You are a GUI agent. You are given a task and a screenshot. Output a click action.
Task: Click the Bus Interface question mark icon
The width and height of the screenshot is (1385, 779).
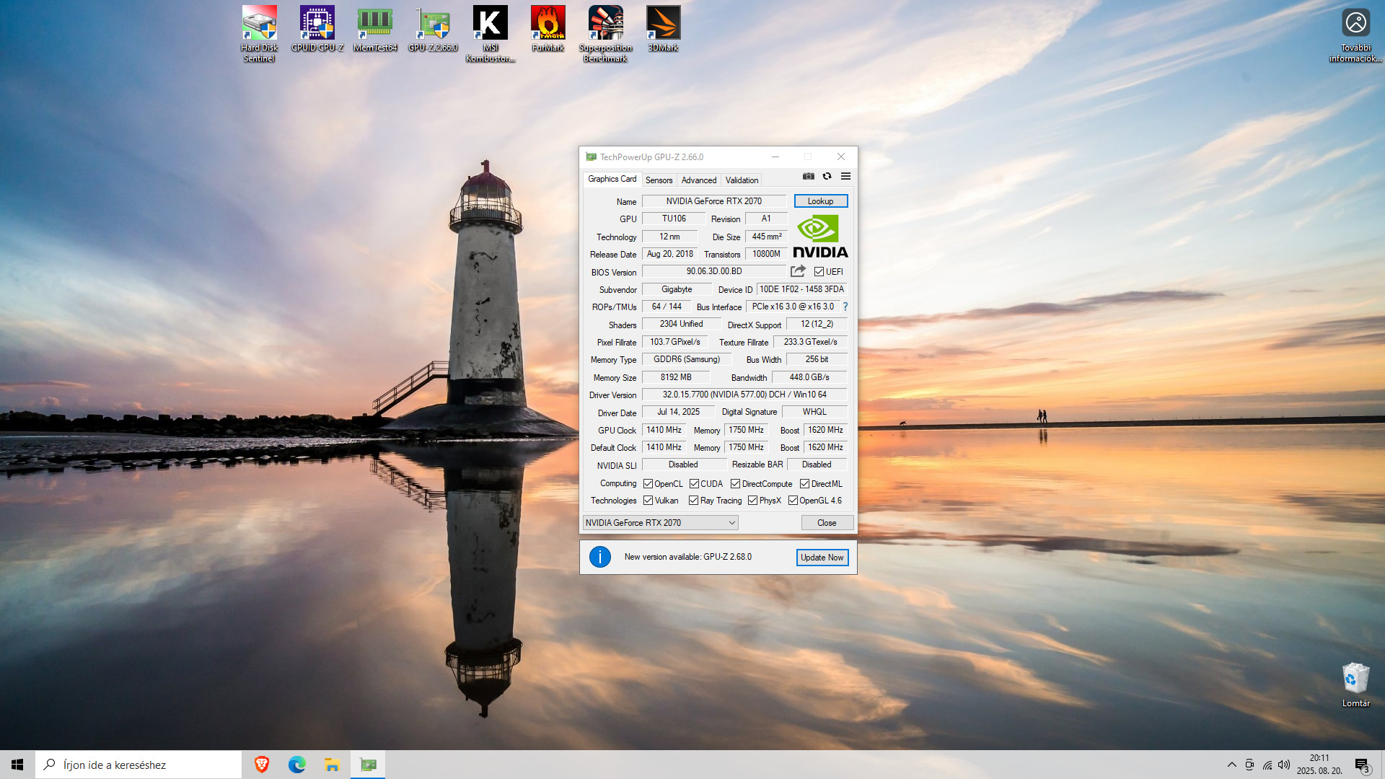pos(845,307)
